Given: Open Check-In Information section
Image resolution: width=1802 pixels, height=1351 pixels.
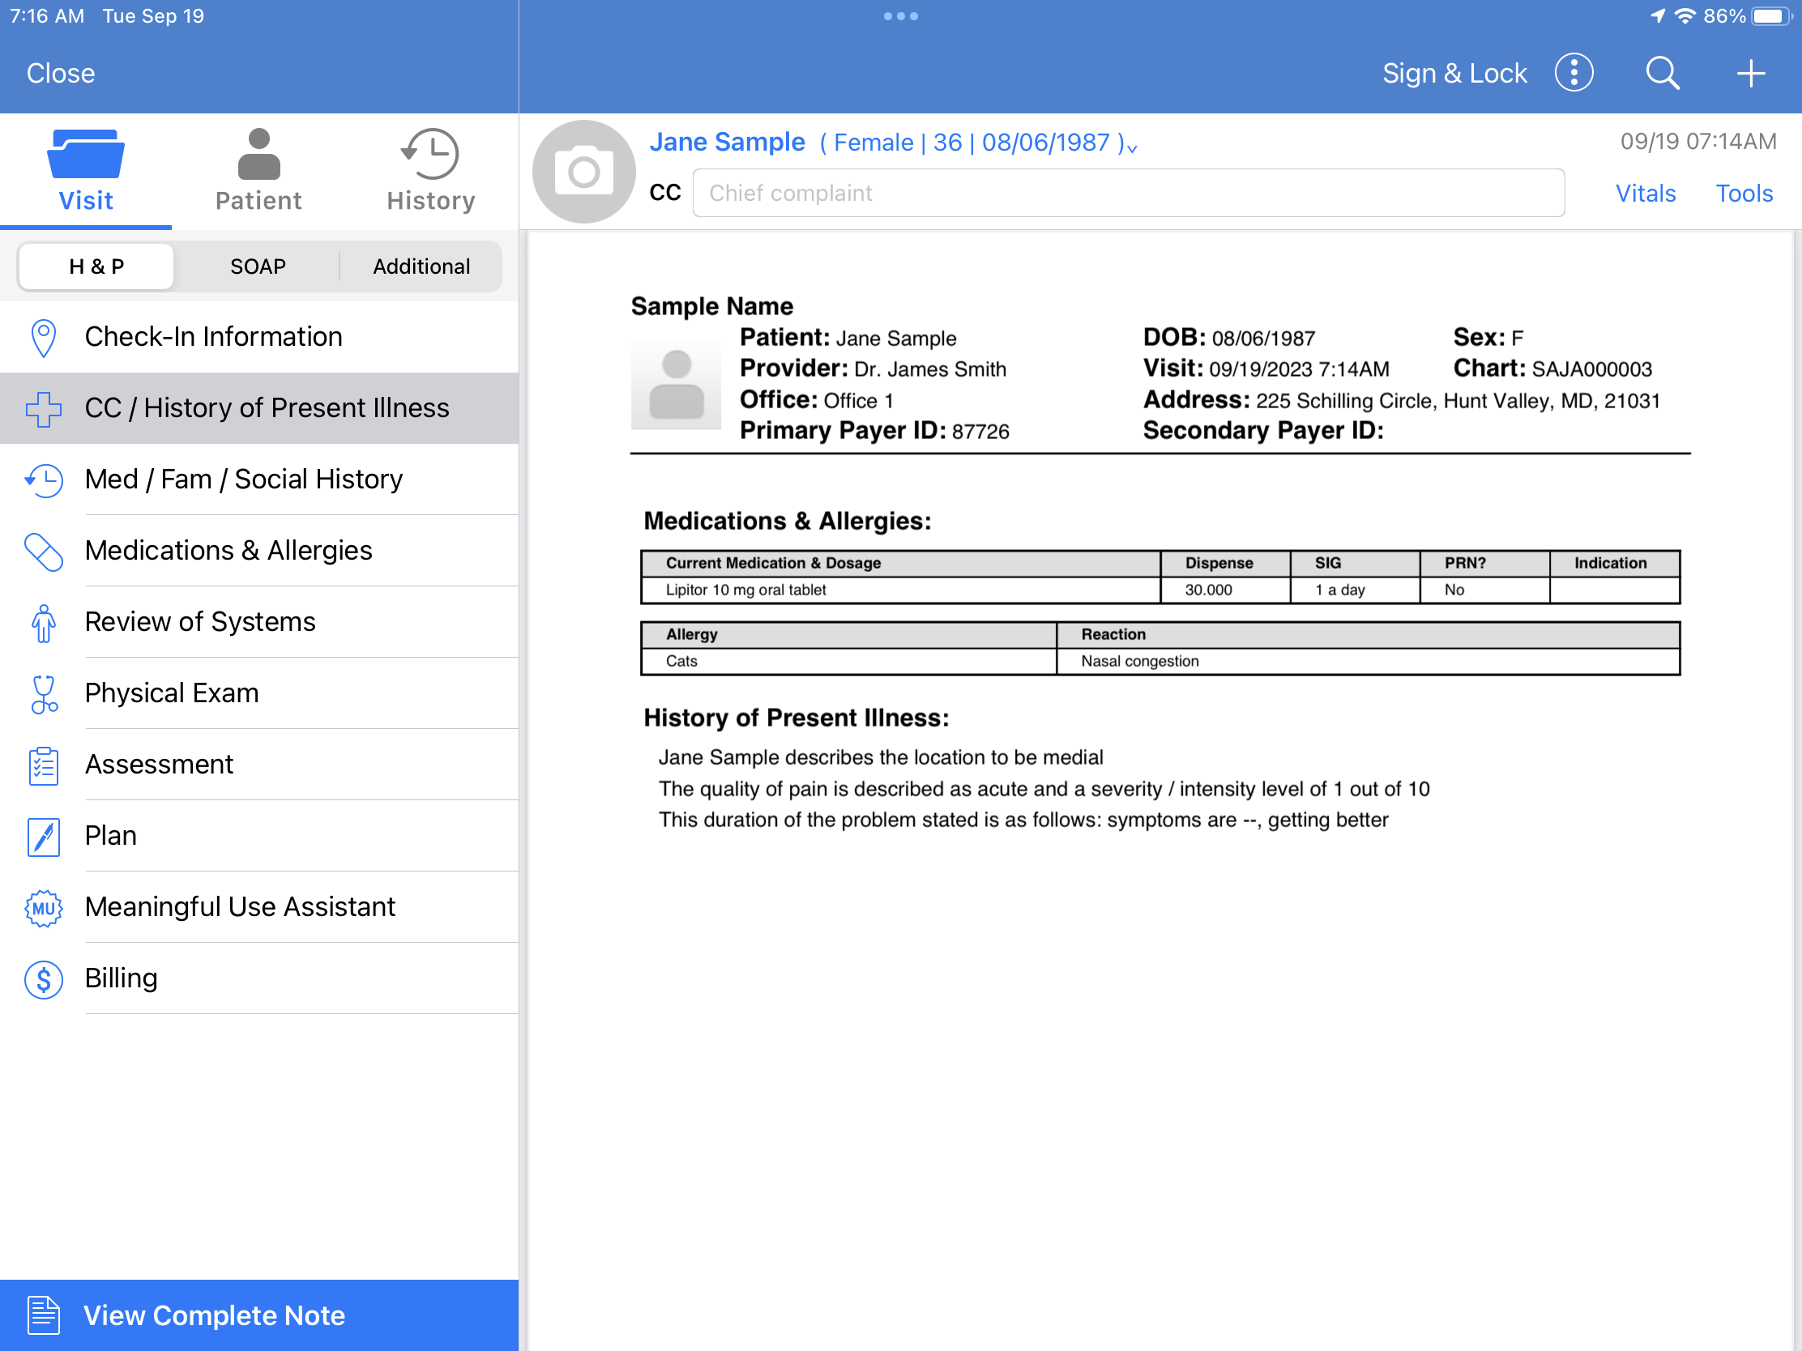Looking at the screenshot, I should tap(259, 337).
